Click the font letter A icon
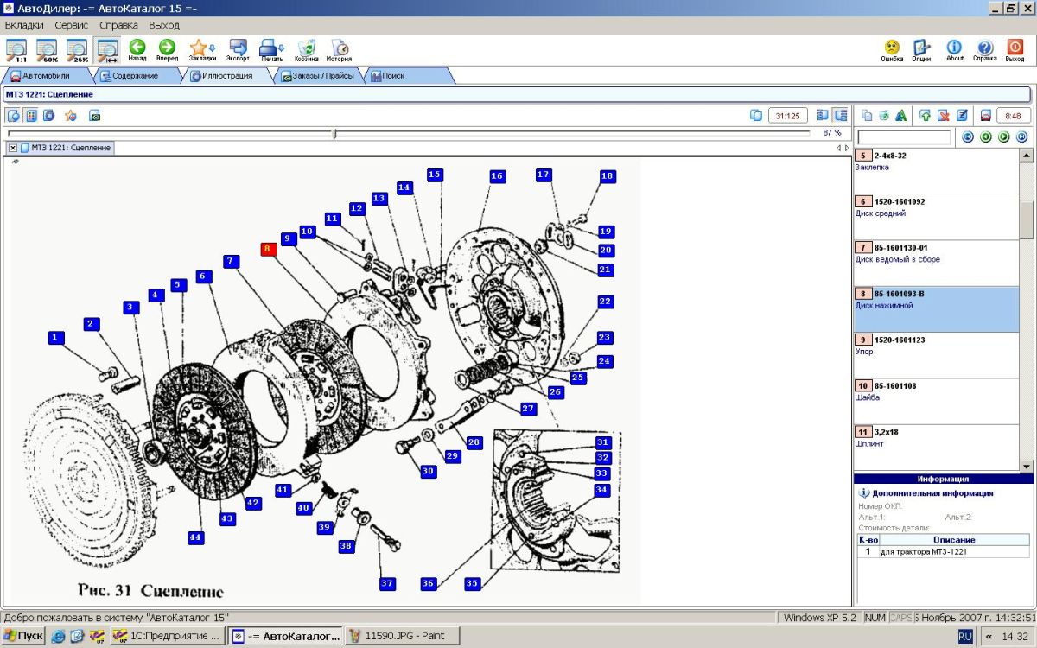Image resolution: width=1037 pixels, height=648 pixels. pyautogui.click(x=900, y=115)
